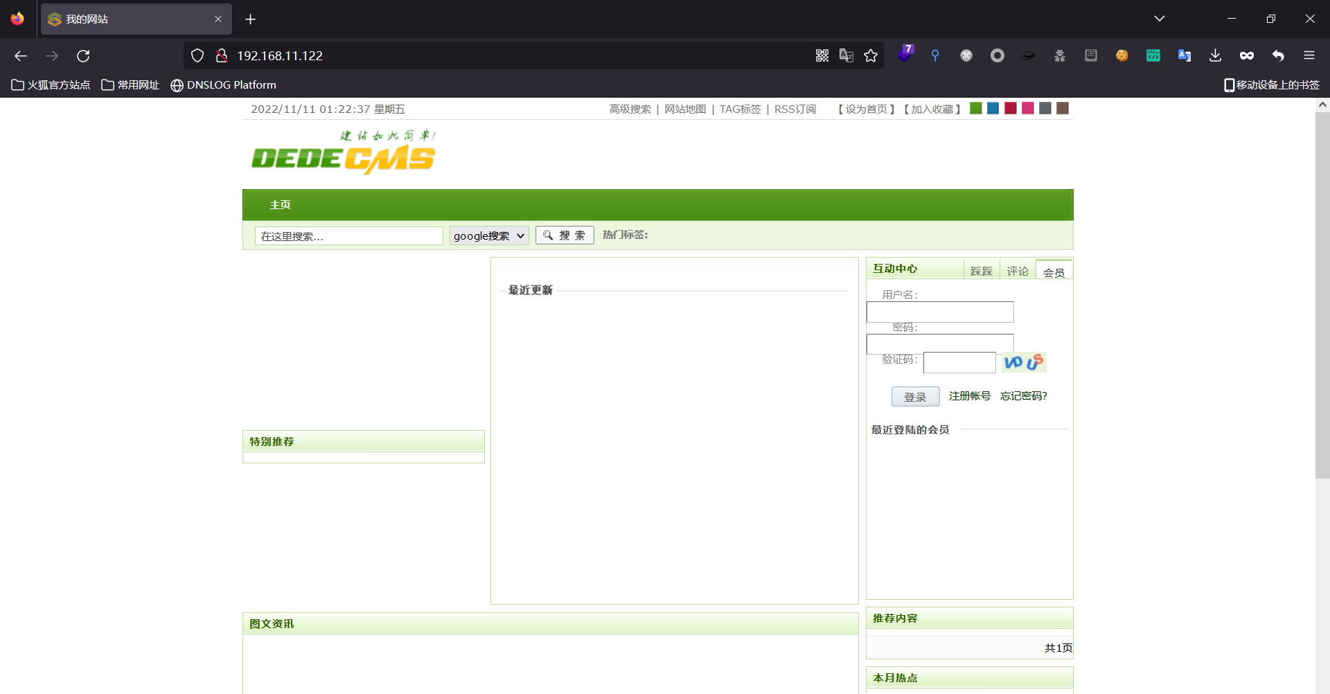1330x694 pixels.
Task: Switch to the 踩踩 tab
Action: tap(982, 271)
